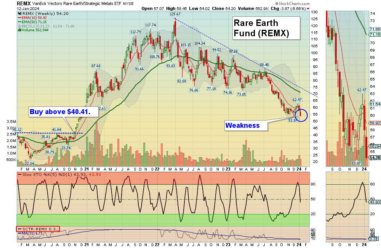
Task: Click the 77.18 low price label
Action: 211,89
